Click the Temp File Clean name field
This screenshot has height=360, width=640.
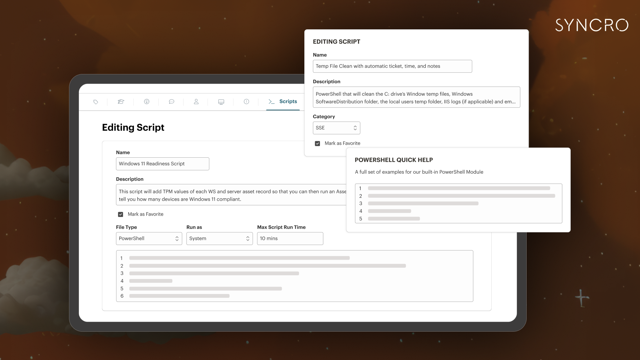pos(392,66)
